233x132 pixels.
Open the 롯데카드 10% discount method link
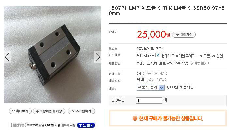[162, 63]
